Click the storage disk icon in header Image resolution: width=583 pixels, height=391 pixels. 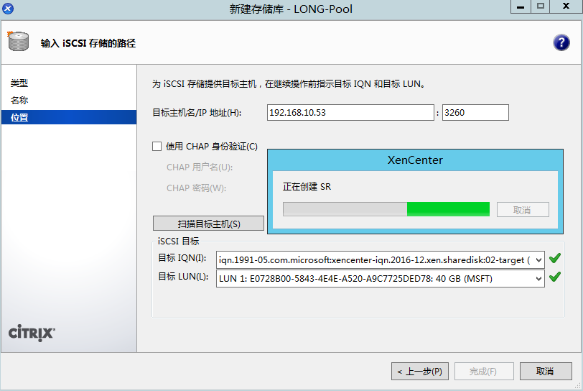coord(18,41)
